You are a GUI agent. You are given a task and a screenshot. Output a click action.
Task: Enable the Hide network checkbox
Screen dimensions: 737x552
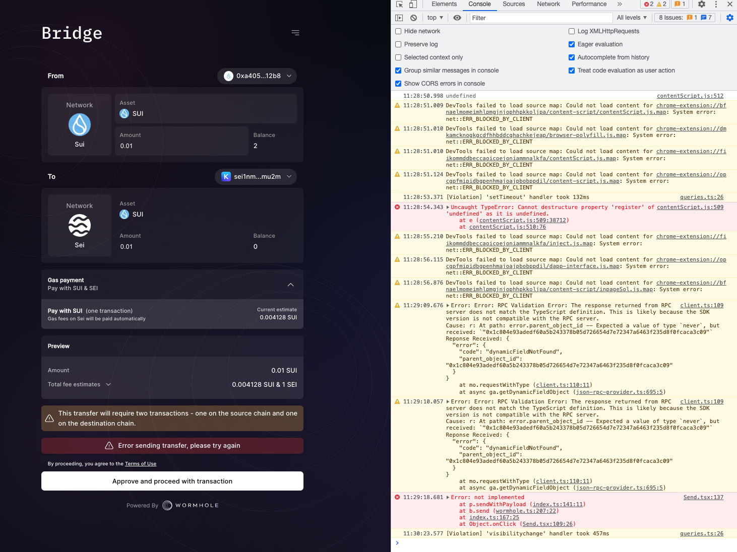click(x=398, y=31)
